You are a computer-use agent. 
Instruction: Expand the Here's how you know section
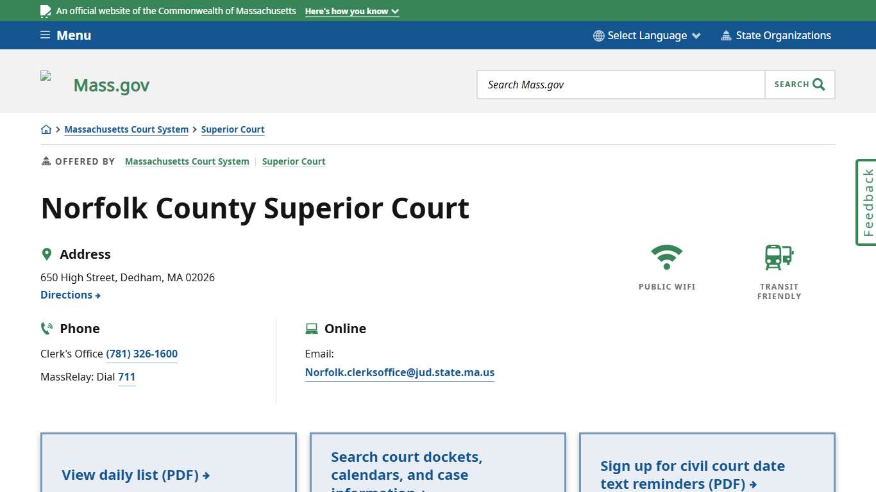tap(351, 11)
